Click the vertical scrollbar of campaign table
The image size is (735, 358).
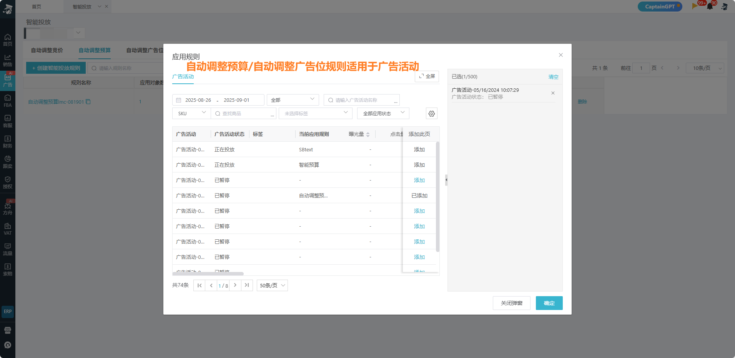pos(437,197)
